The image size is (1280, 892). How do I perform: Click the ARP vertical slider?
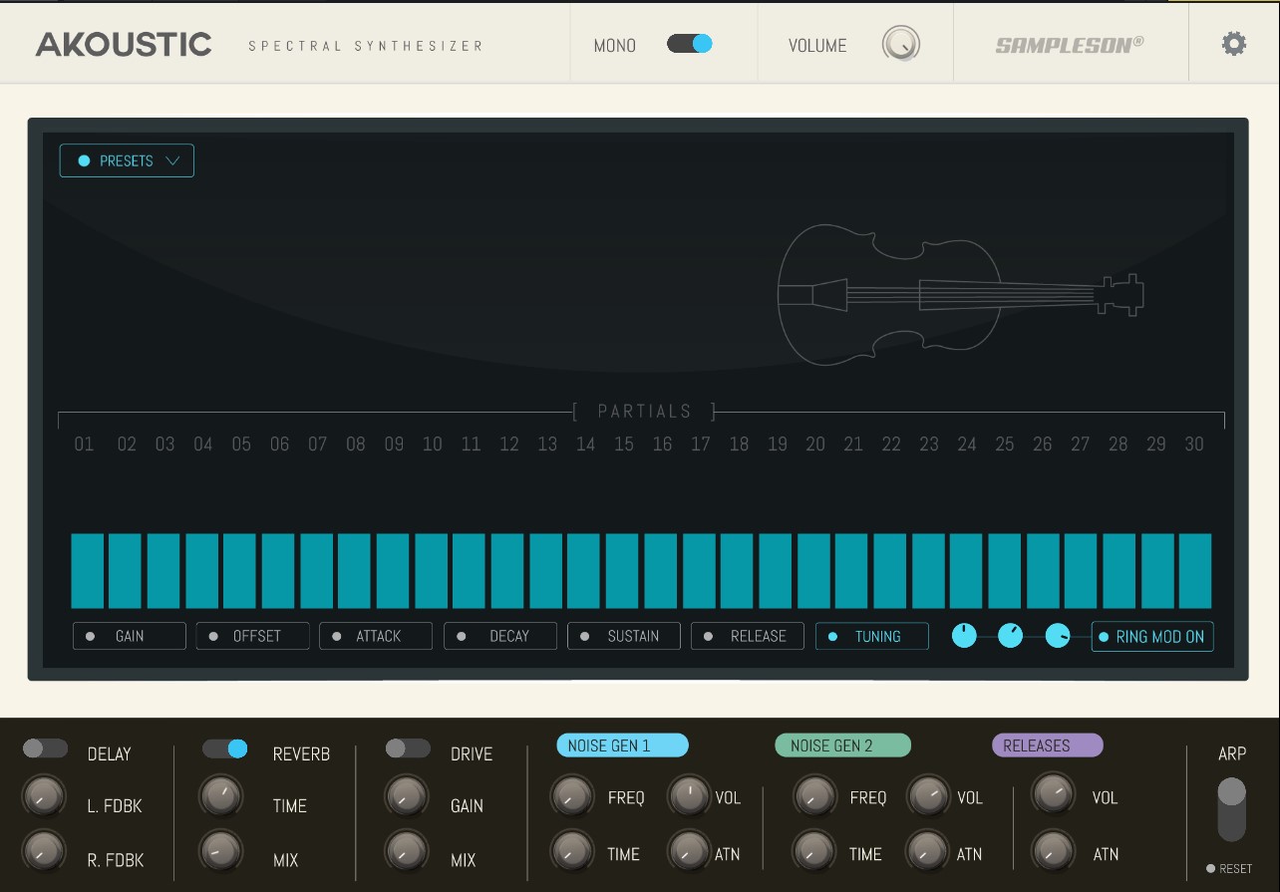point(1232,809)
